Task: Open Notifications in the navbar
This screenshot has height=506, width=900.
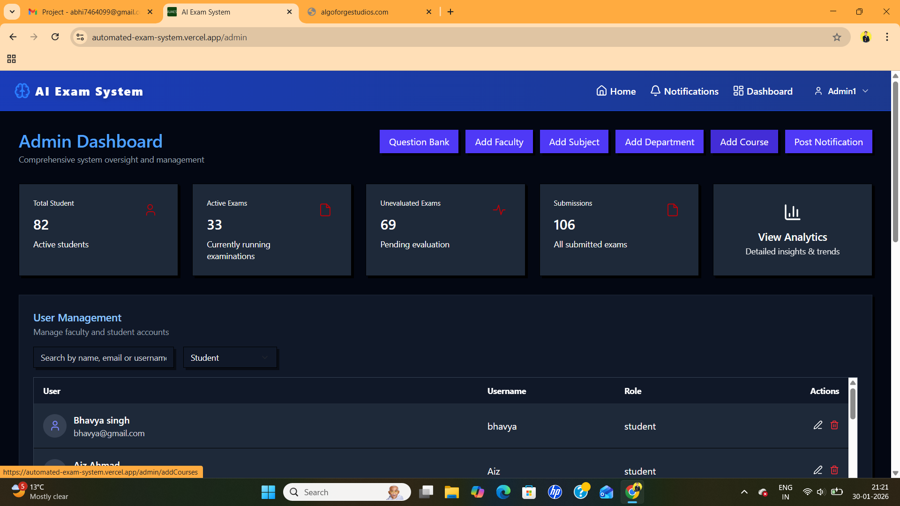Action: (x=684, y=91)
